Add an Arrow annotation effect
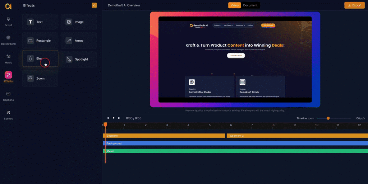Screen dimensions: 368x184 pos(79,41)
